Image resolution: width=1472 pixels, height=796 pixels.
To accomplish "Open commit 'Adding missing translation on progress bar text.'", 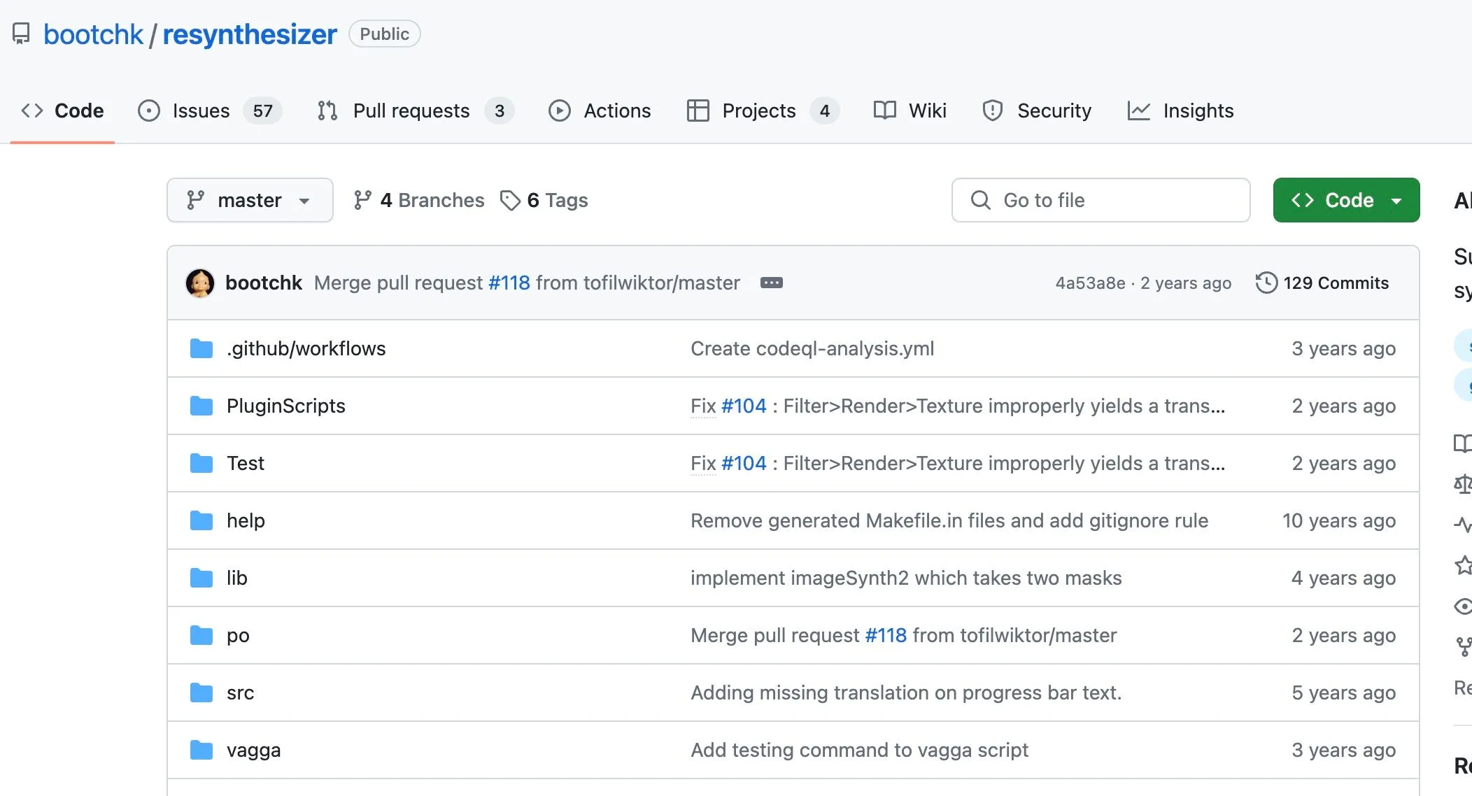I will (x=906, y=692).
